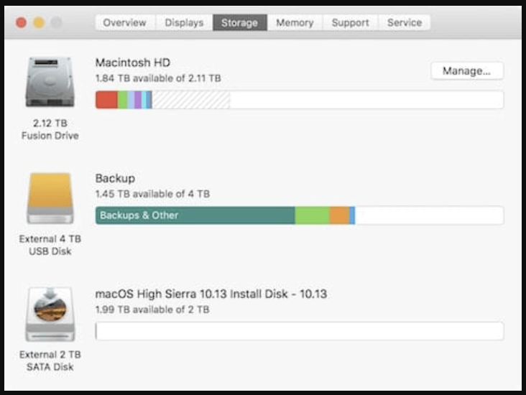Switch to the Service tab

405,23
